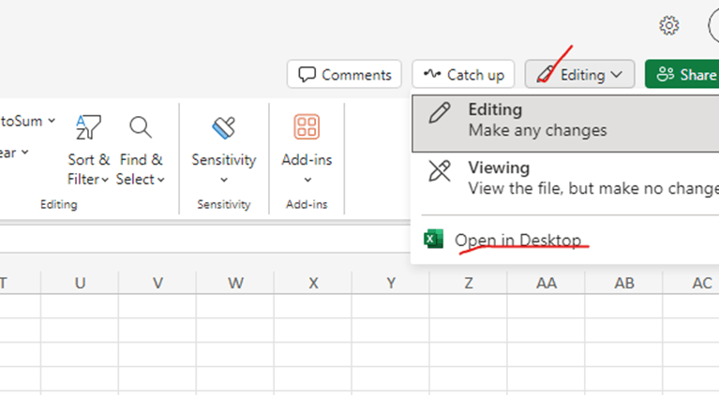Open the AutoSum dropdown arrow
719x395 pixels.
[x=52, y=121]
